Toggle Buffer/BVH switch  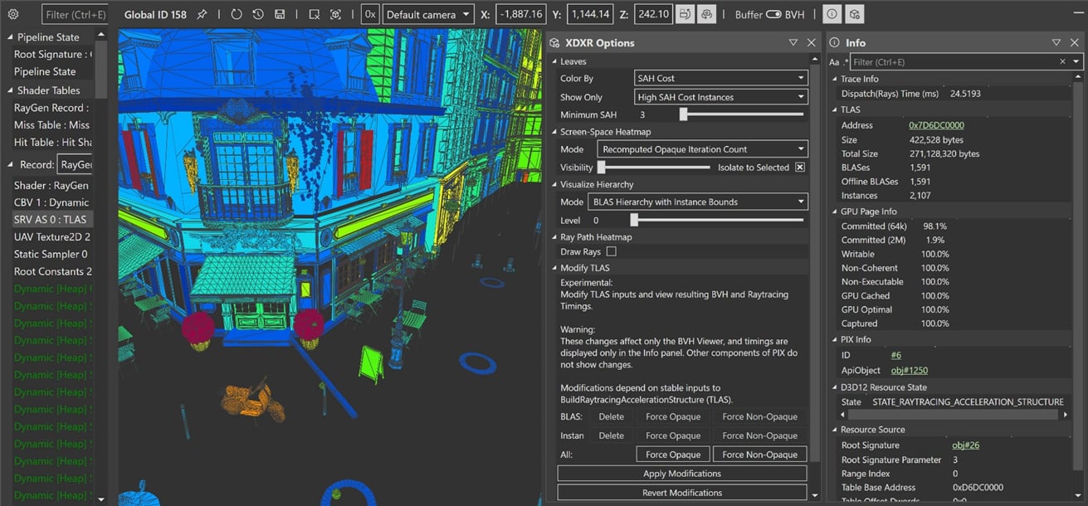773,14
